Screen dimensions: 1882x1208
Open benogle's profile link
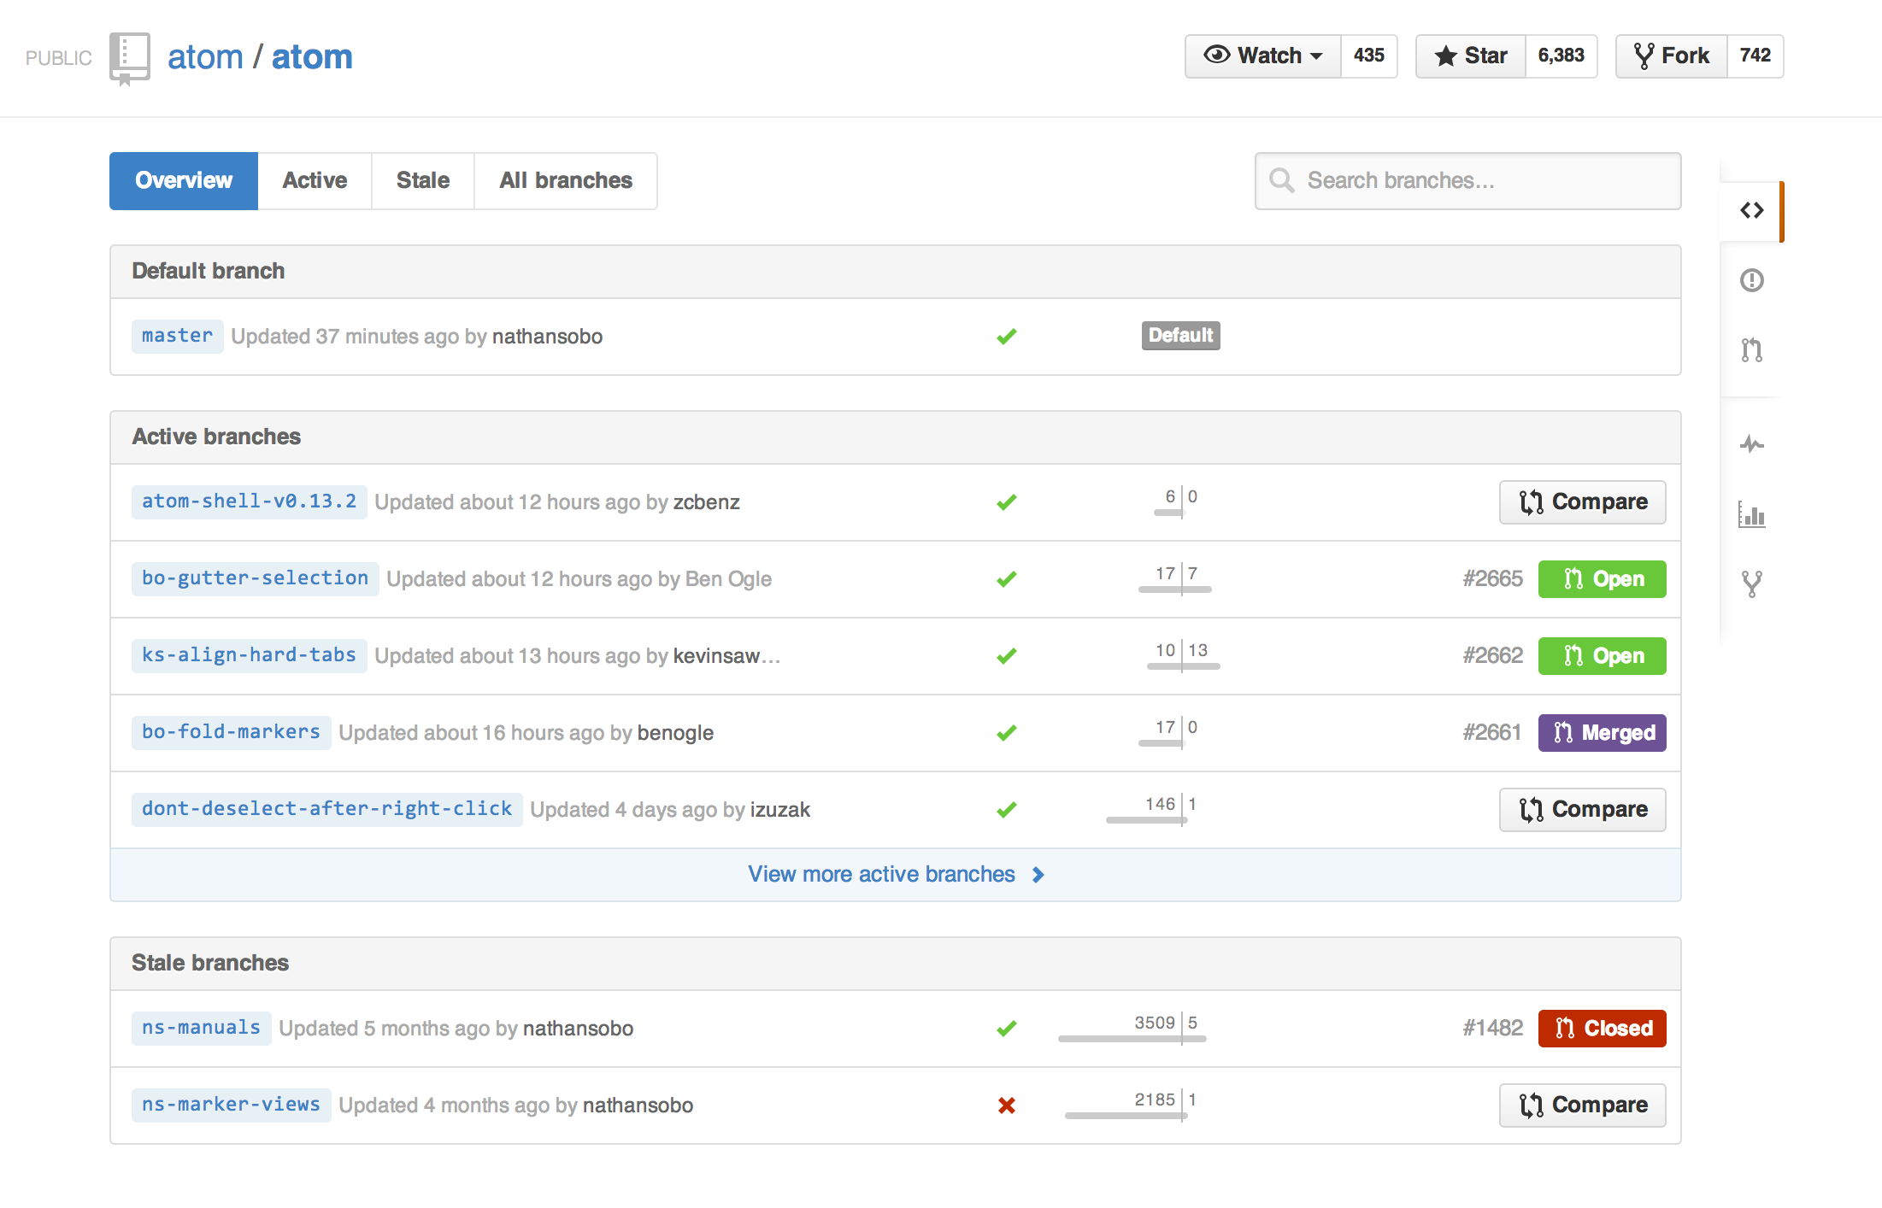pos(675,733)
